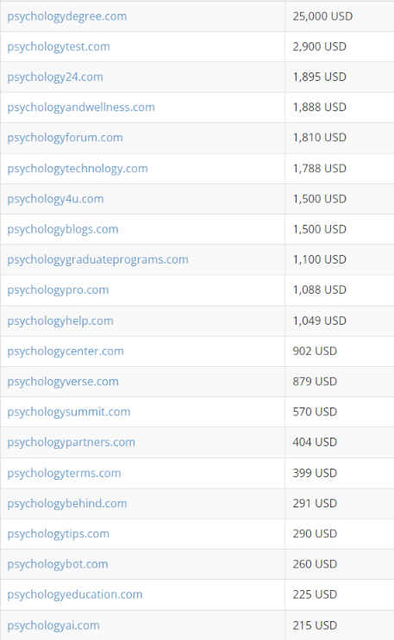Image resolution: width=394 pixels, height=640 pixels.
Task: Click psychologyverse.com link
Action: tap(63, 382)
